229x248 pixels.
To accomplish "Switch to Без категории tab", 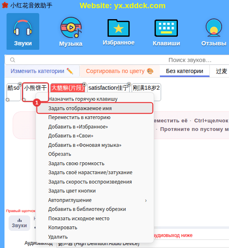I will tap(184, 71).
